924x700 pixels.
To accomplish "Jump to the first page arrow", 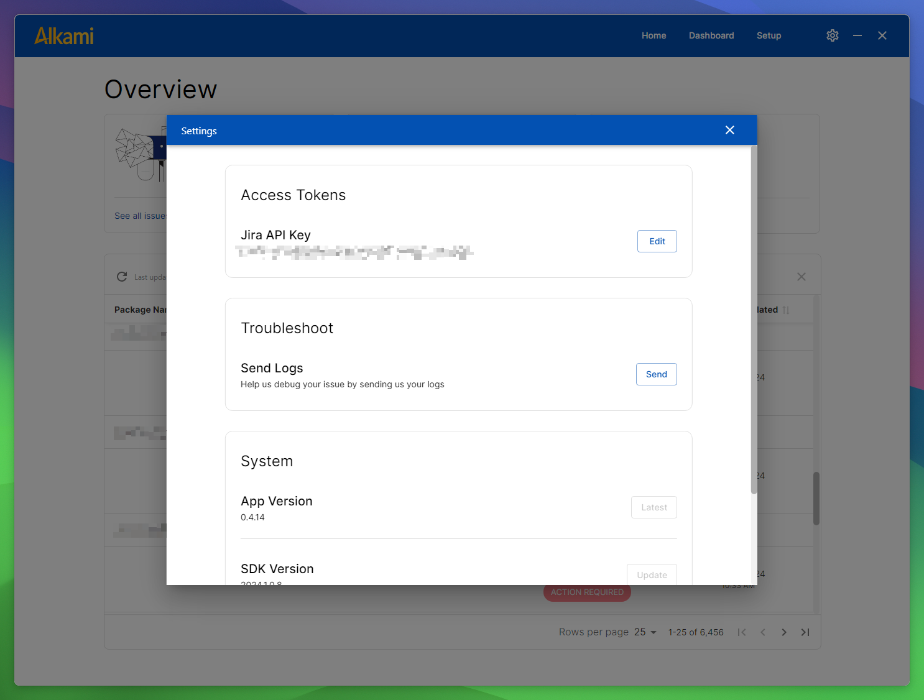I will [742, 632].
